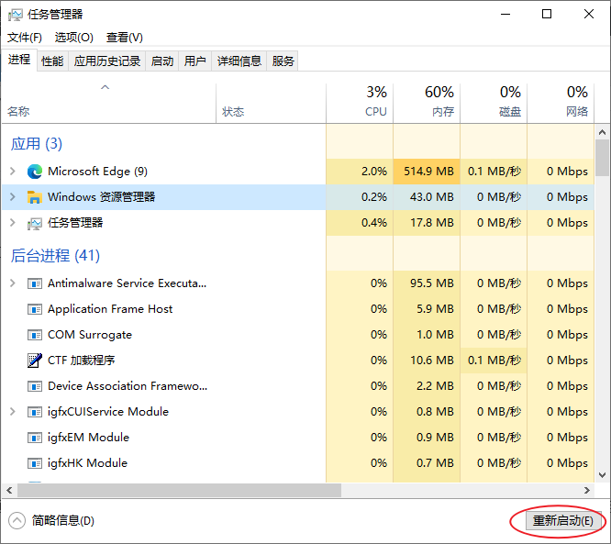Viewport: 611px width, 544px height.
Task: Switch to the 启动 tab
Action: (x=162, y=61)
